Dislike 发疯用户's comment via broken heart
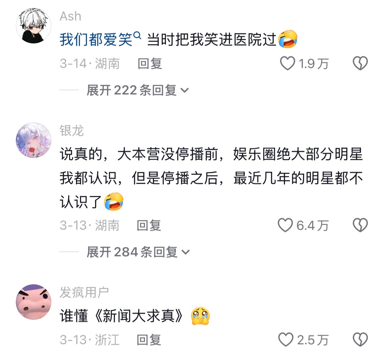This screenshot has height=349, width=385. pyautogui.click(x=360, y=340)
